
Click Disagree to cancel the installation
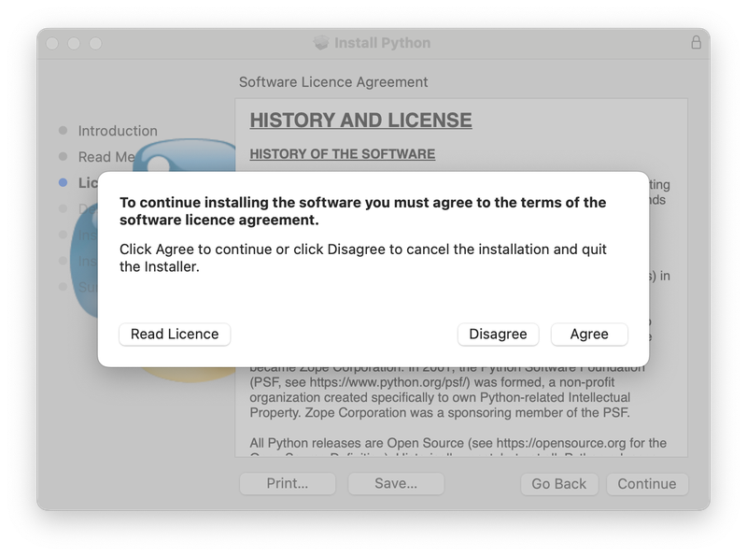(x=498, y=335)
